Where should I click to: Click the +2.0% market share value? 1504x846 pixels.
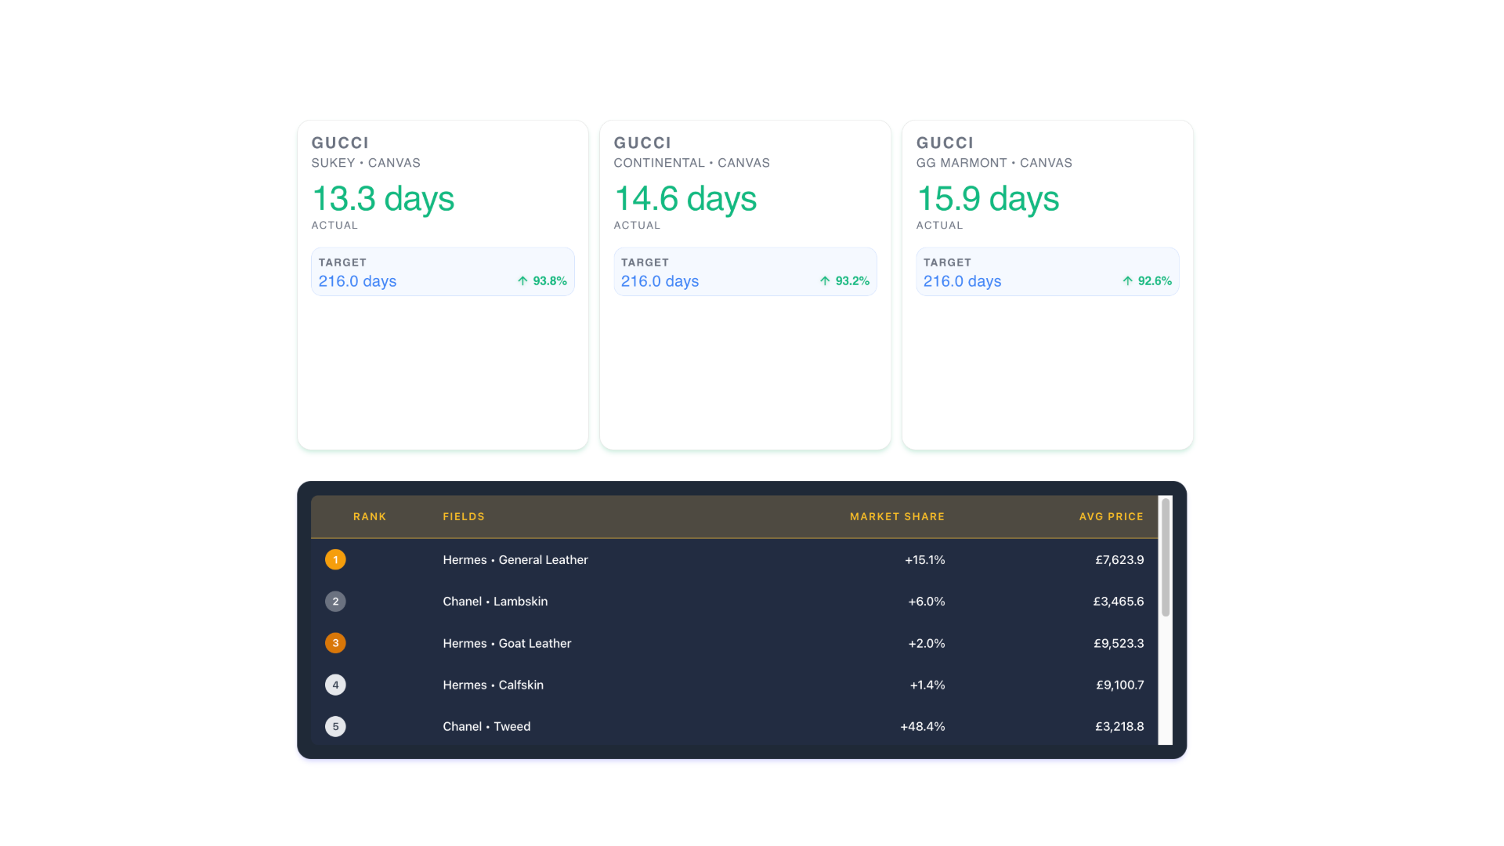(x=927, y=643)
